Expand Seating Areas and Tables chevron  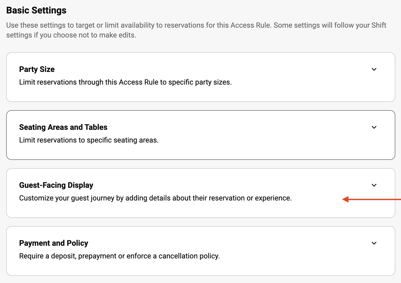374,127
